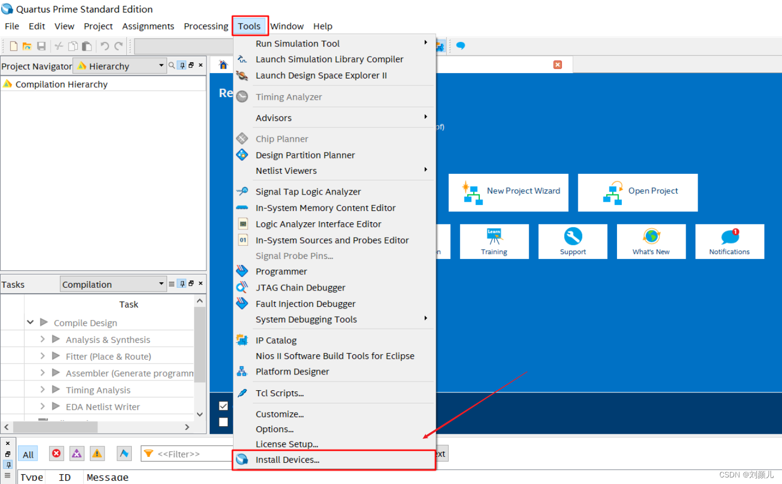
Task: Click Tasks panel list options icon
Action: 172,284
